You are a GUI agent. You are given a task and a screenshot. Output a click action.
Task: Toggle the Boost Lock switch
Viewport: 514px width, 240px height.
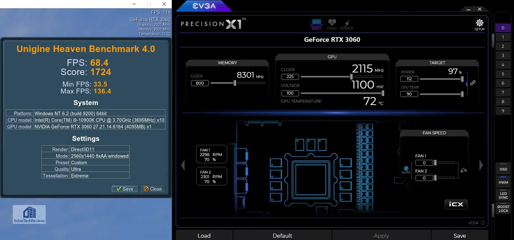click(x=503, y=207)
